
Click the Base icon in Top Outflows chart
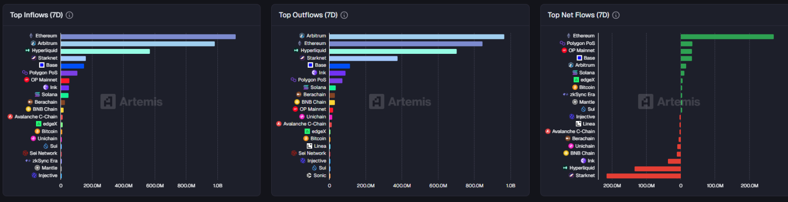310,65
